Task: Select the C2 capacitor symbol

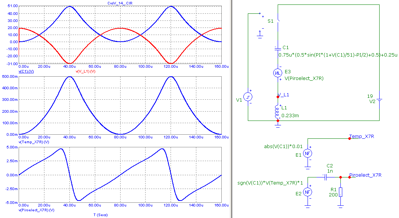Action: tap(325, 177)
